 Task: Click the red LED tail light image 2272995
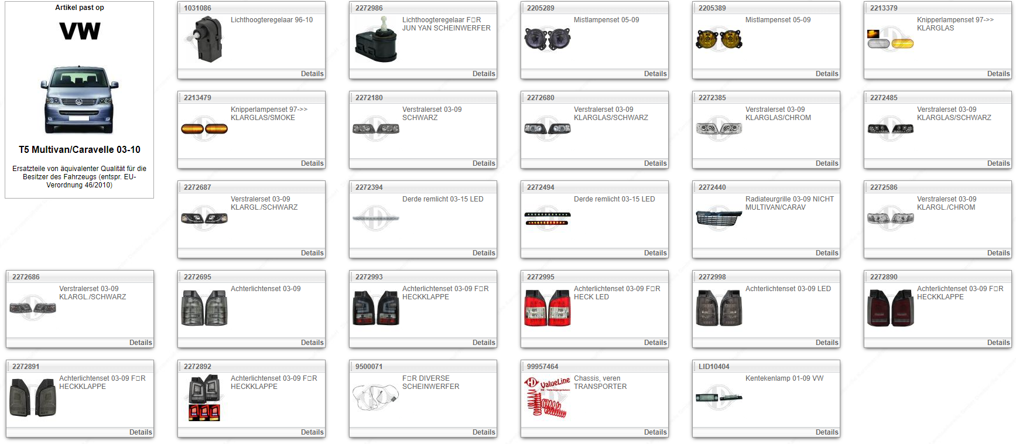coord(547,308)
